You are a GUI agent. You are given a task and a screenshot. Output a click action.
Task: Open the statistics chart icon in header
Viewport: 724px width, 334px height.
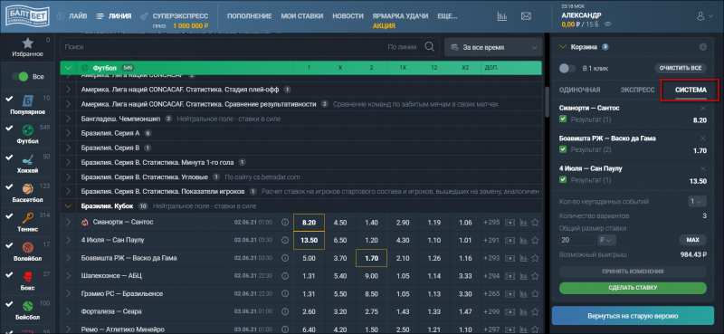pyautogui.click(x=502, y=16)
